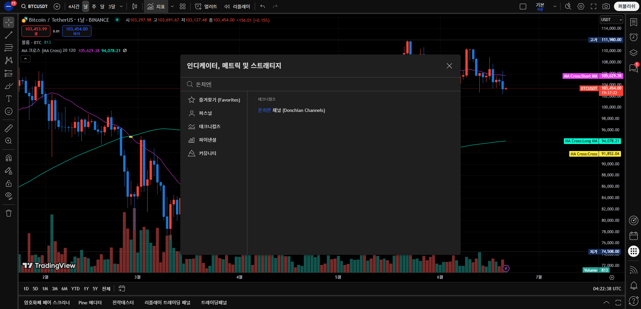641x309 pixels.
Task: Open the chats panel with notification badge
Action: coord(633,68)
